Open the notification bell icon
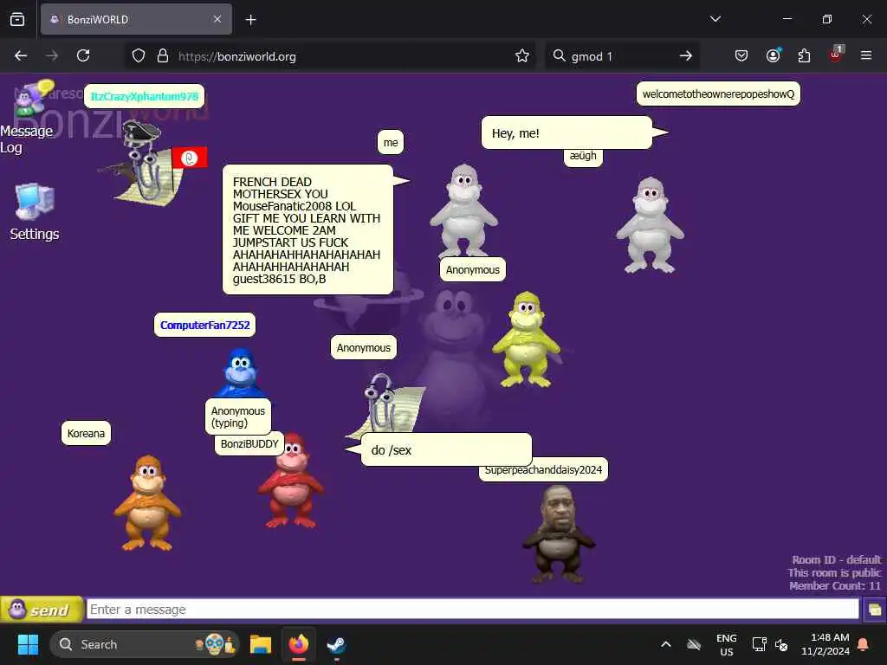This screenshot has height=665, width=887. (x=863, y=644)
